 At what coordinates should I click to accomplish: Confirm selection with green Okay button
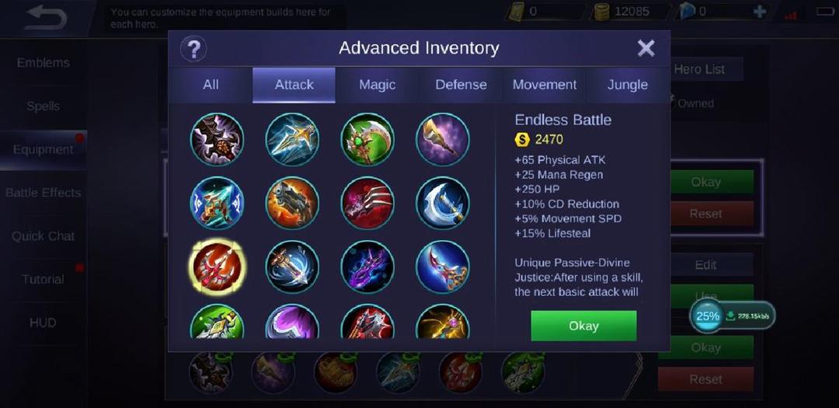click(583, 326)
